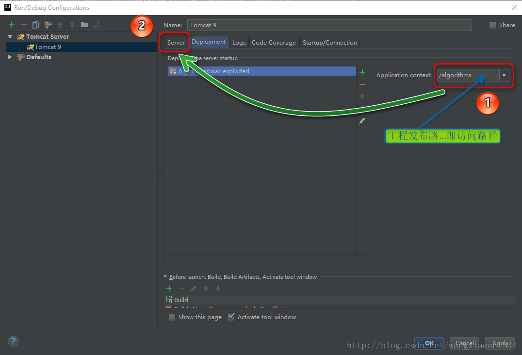Screen dimensions: 522x355
Task: Open help with the question mark button
Action: [13, 341]
